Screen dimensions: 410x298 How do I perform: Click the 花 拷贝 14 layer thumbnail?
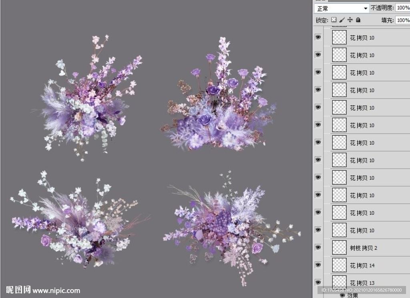[340, 265]
